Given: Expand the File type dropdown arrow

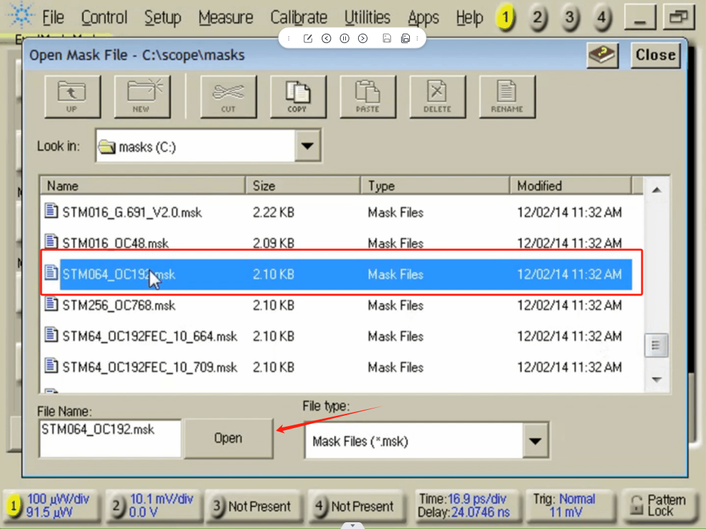Looking at the screenshot, I should [535, 442].
